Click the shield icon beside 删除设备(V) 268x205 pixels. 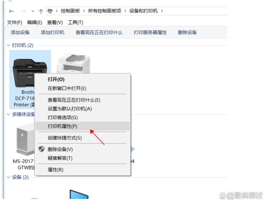pyautogui.click(x=42, y=149)
